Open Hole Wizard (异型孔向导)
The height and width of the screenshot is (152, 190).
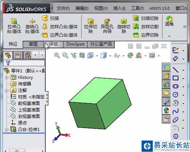[107, 26]
